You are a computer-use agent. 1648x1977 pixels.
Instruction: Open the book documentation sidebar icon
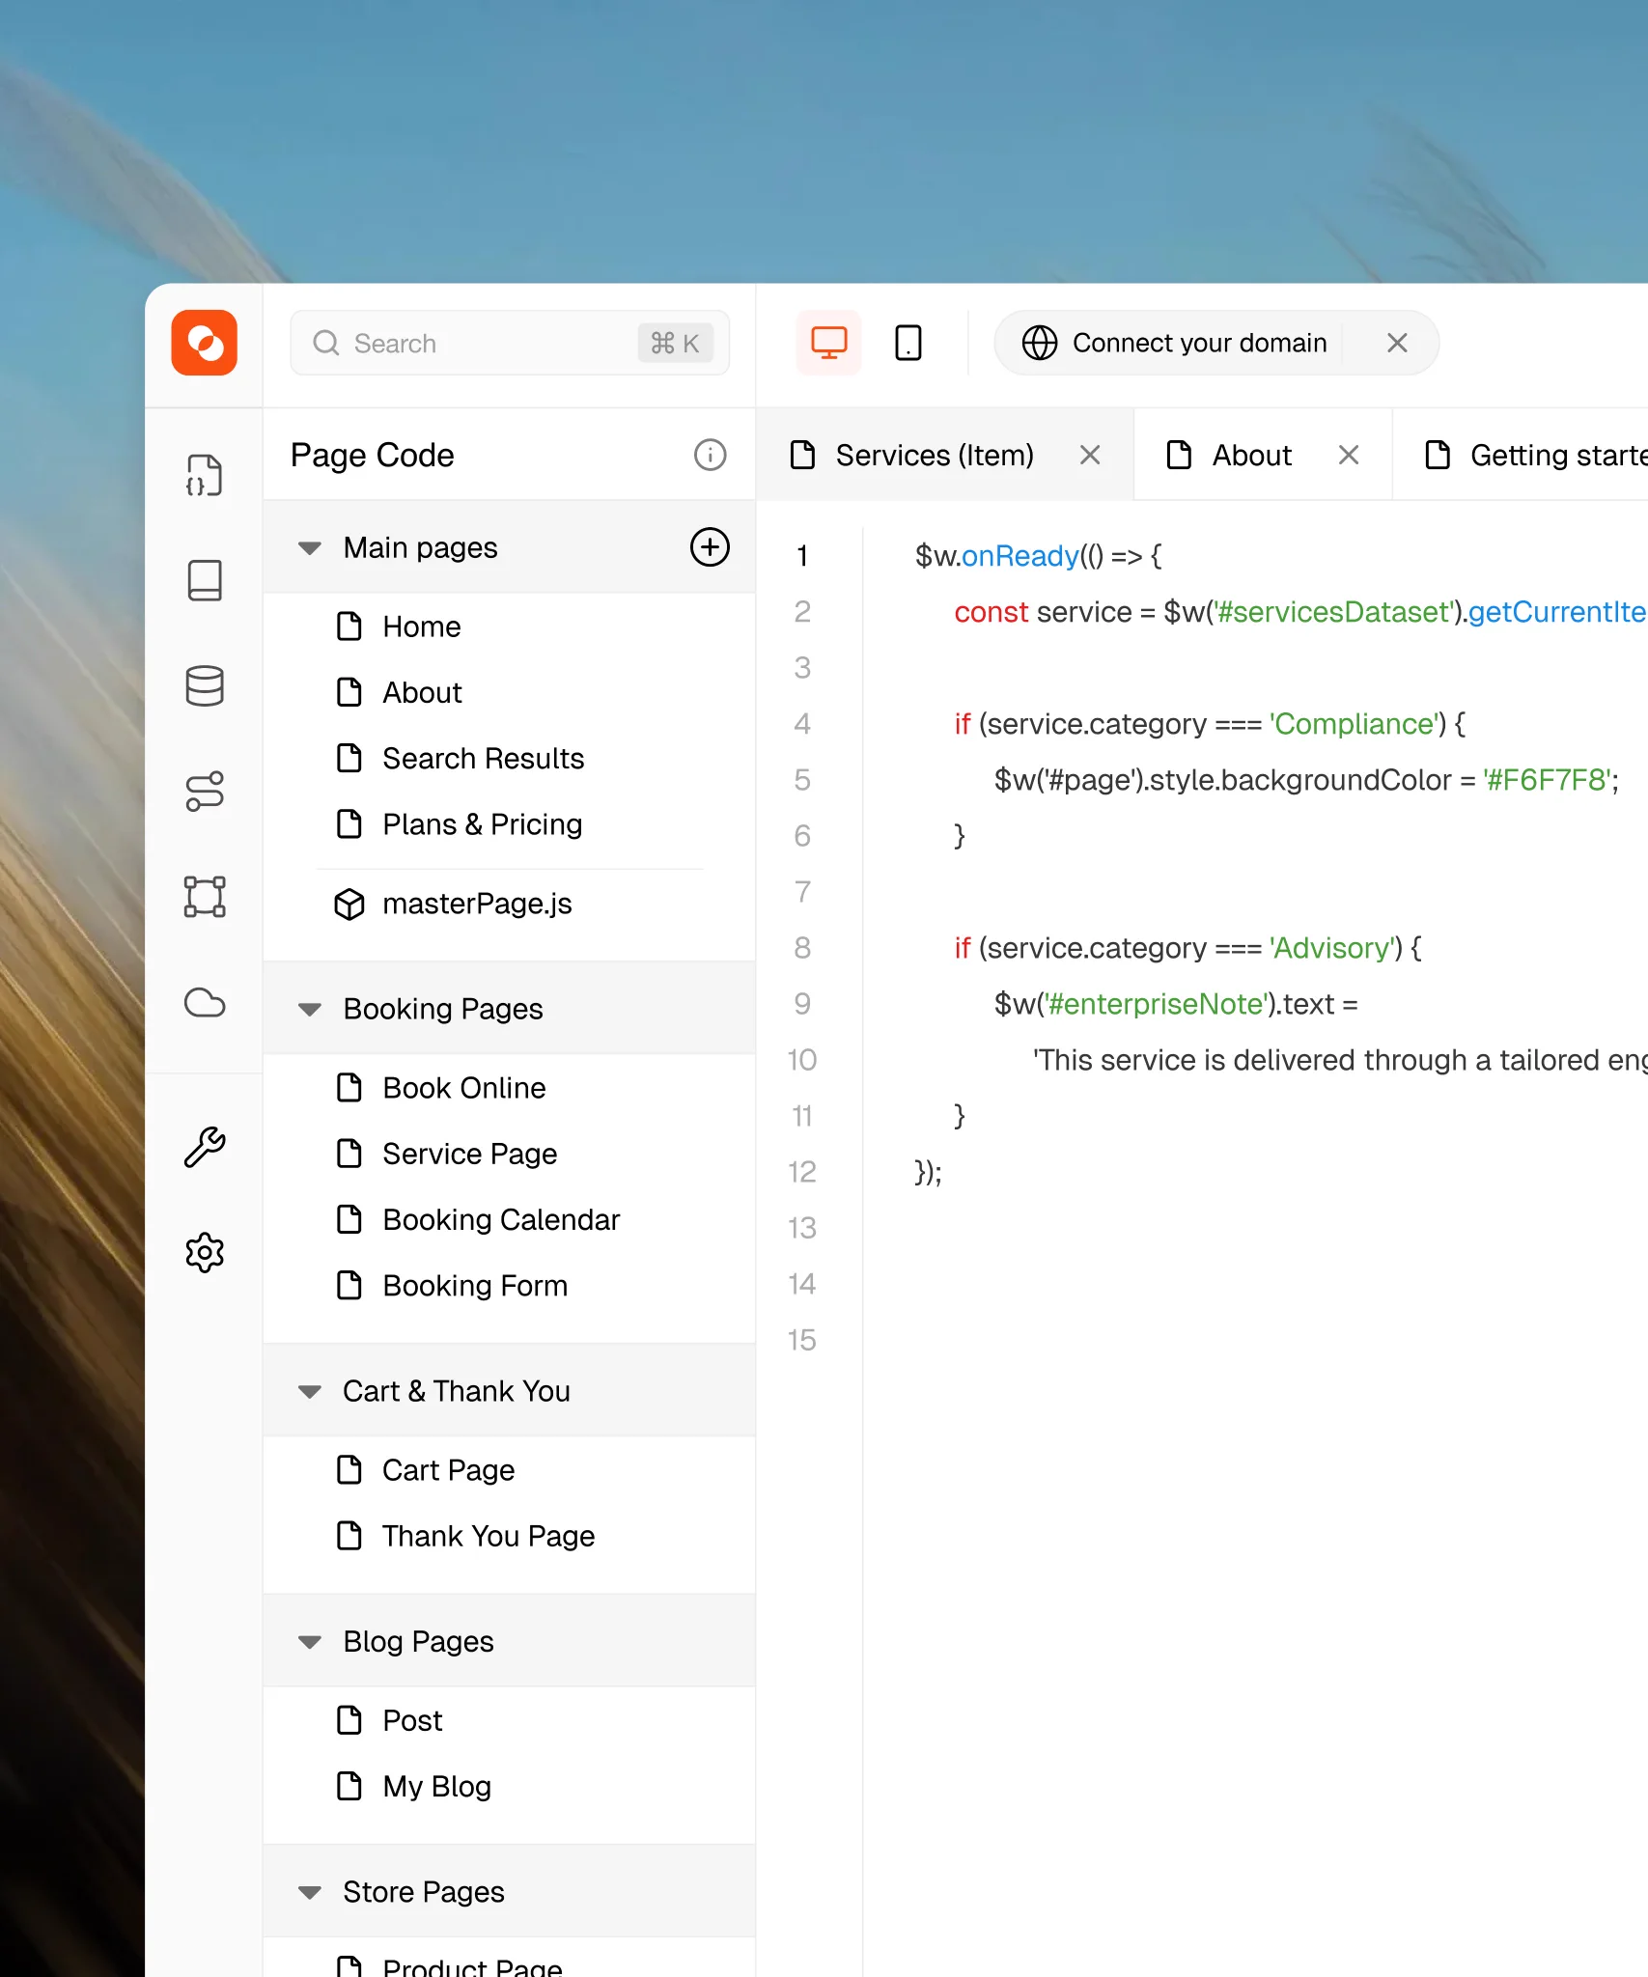tap(204, 580)
